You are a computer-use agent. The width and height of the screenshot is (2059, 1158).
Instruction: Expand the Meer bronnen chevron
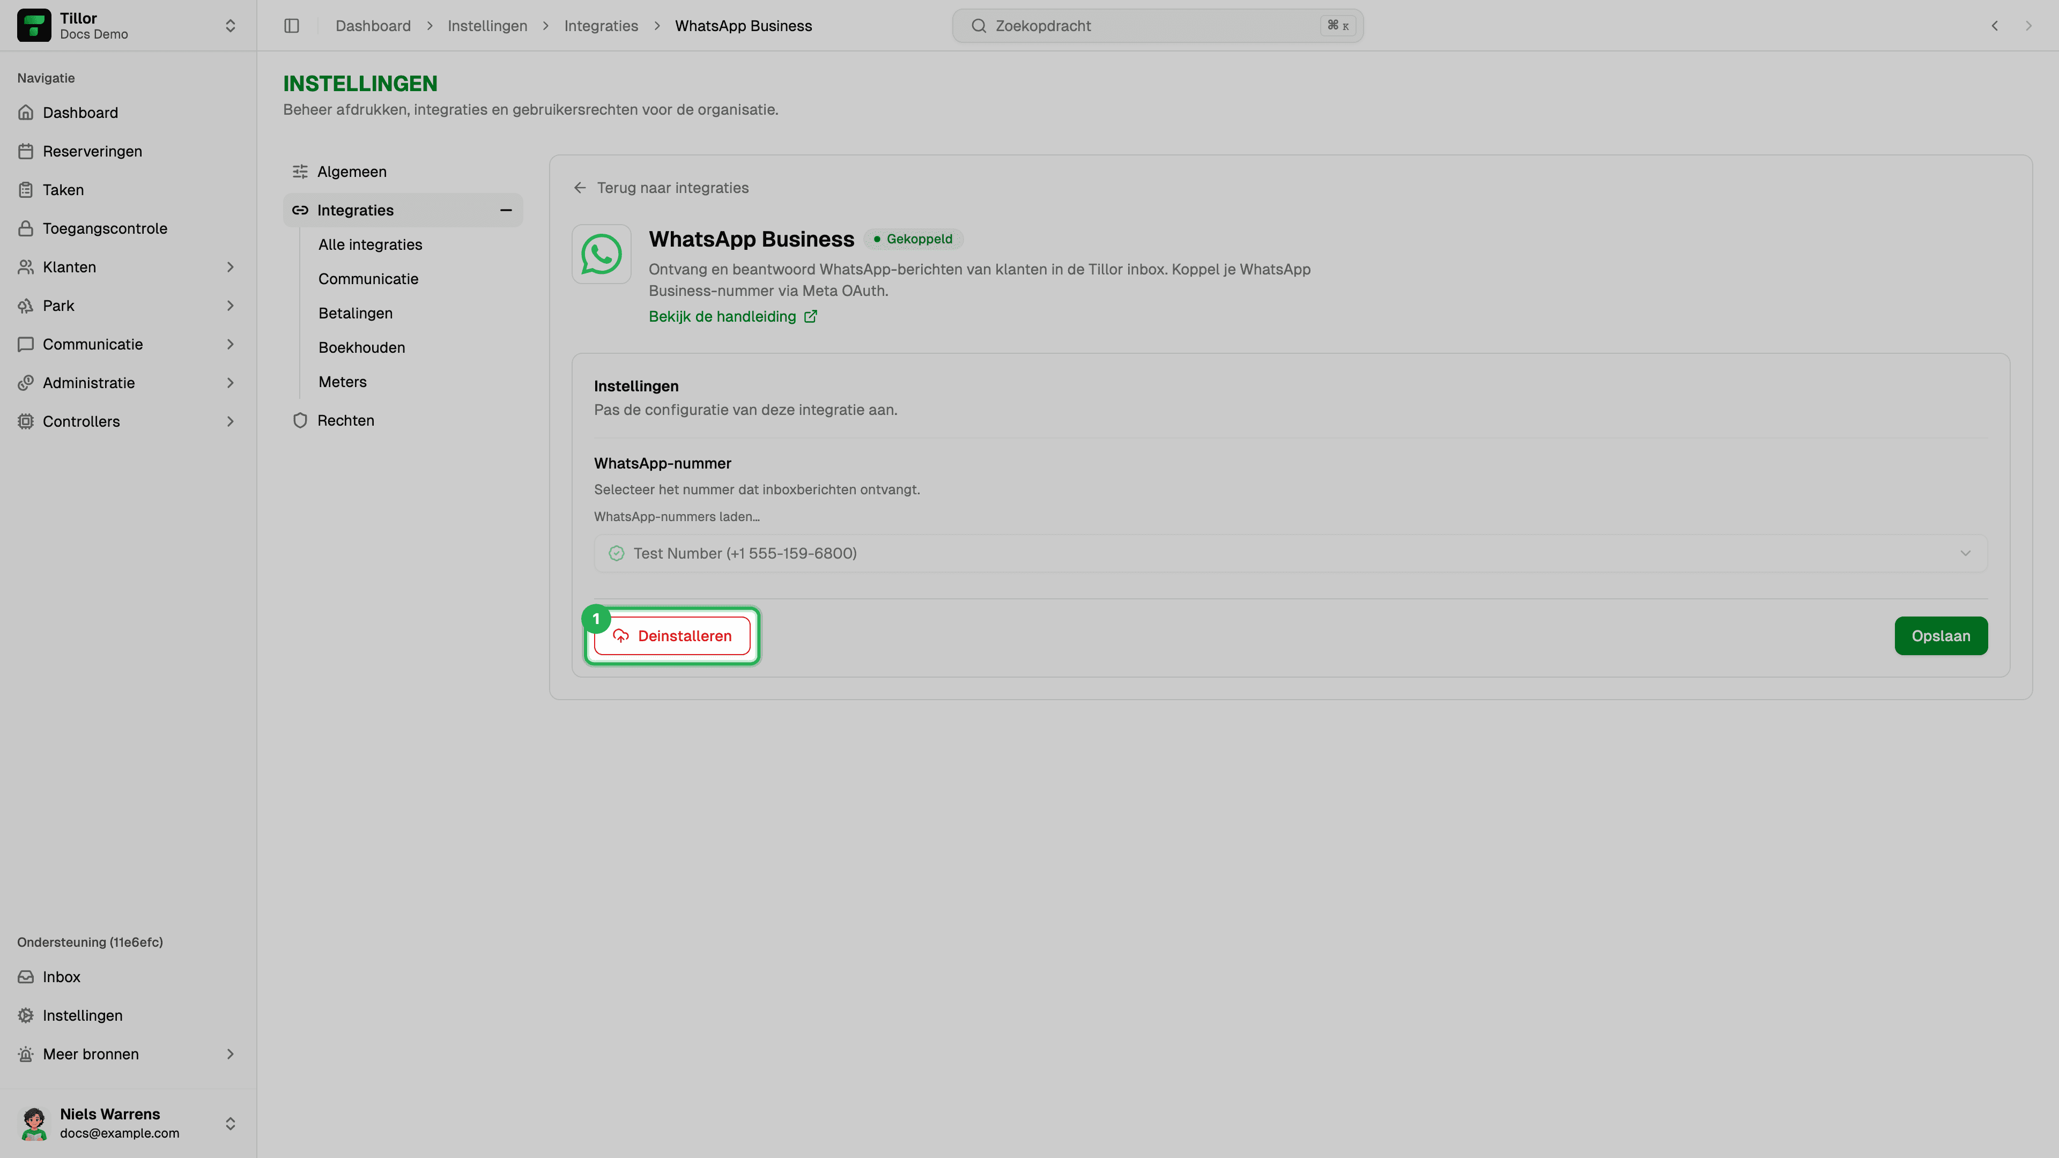(230, 1054)
